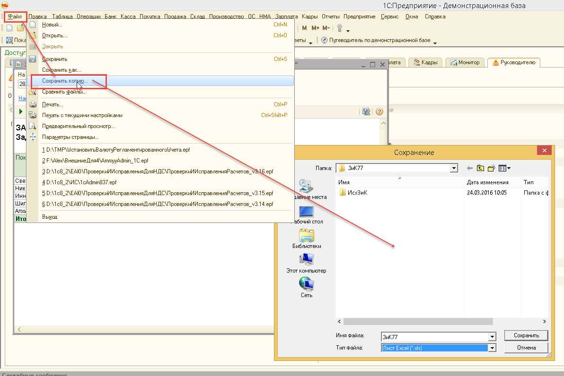Choose Сохранить как... menu item
Viewport: 564px width, 376px height.
click(160, 69)
